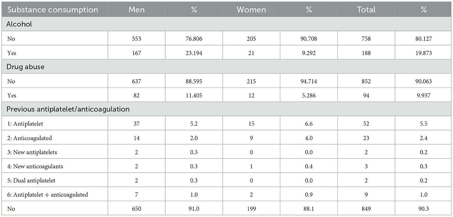Click the Women column header
Screen dimensions: 453x217
[251, 10]
